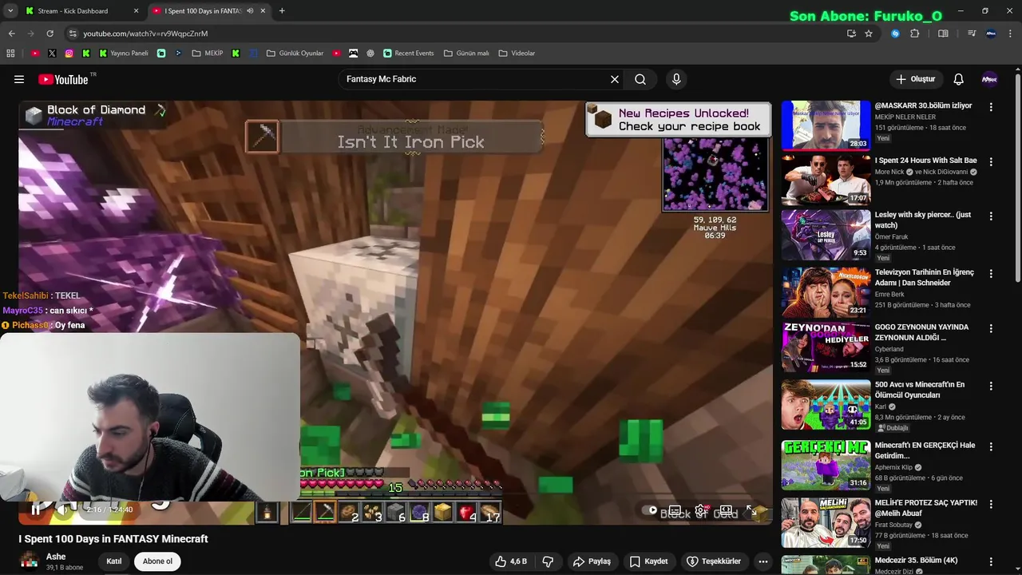Close the Kick Dashboard tab

pyautogui.click(x=136, y=11)
